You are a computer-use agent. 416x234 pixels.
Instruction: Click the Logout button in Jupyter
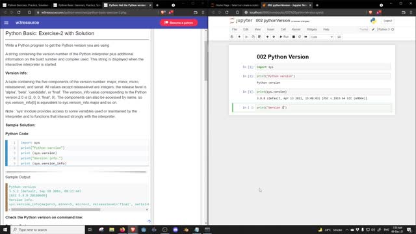pyautogui.click(x=387, y=21)
